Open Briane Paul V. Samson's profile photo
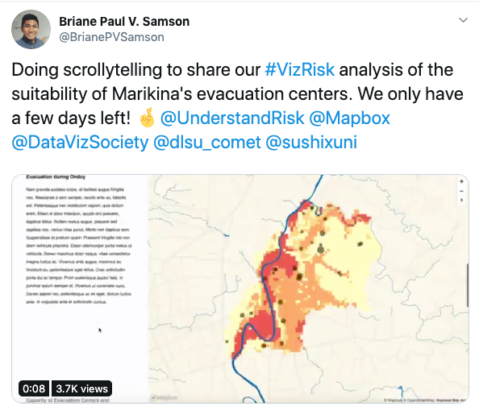 coord(31,29)
